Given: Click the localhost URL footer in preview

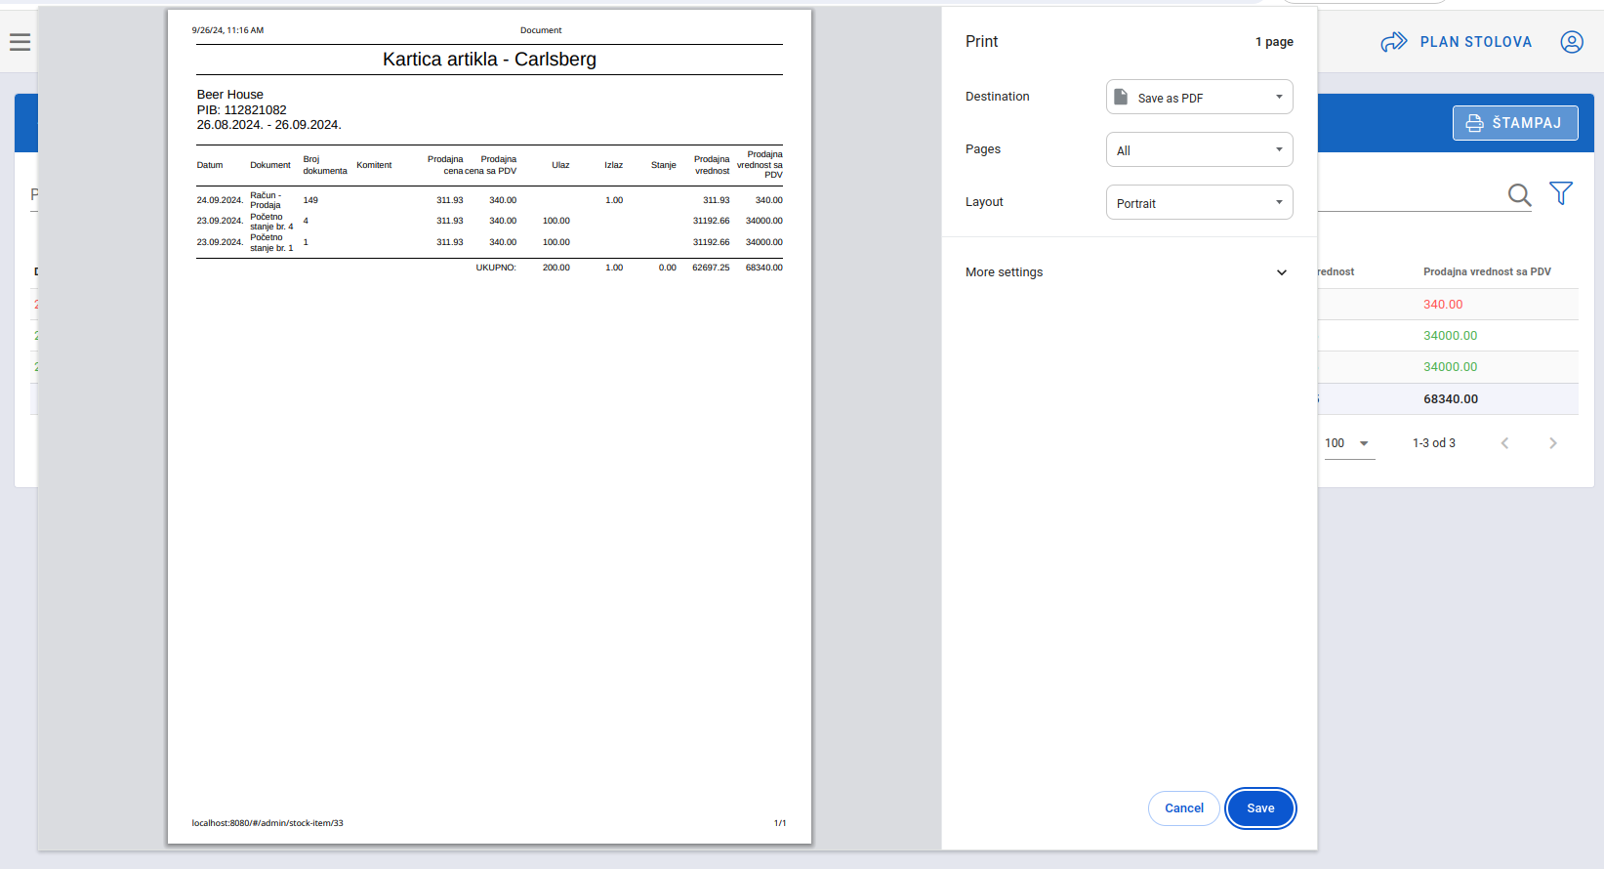Looking at the screenshot, I should point(267,823).
